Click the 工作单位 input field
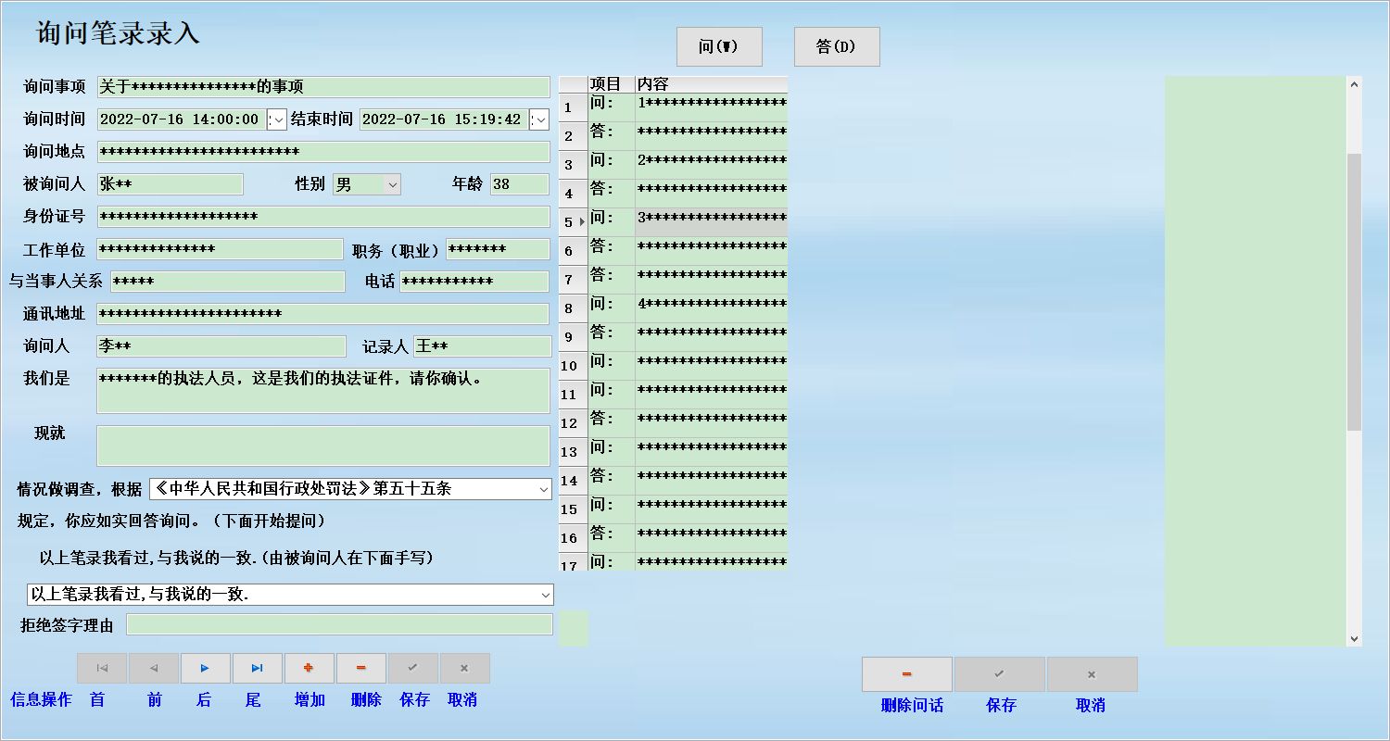The image size is (1390, 741). (x=220, y=249)
